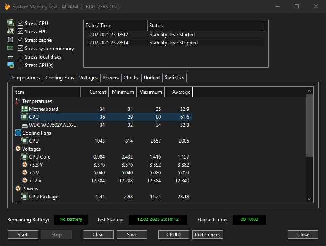Enable the Stress local disks checkbox
This screenshot has width=326, height=246.
pos(20,56)
